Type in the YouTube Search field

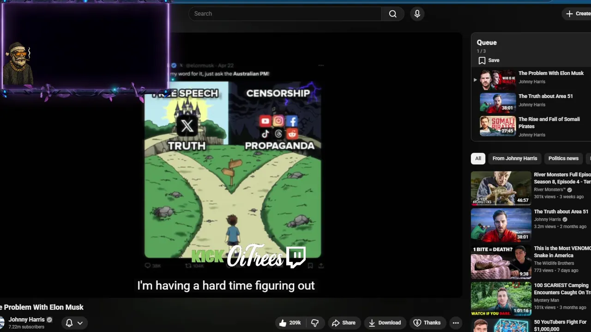tap(285, 14)
